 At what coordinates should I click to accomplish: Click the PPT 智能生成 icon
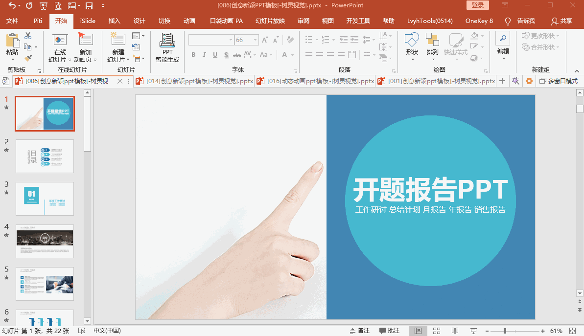point(167,48)
